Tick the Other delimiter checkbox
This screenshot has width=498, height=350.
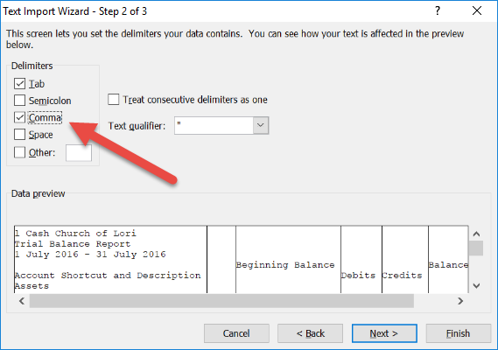click(x=19, y=152)
